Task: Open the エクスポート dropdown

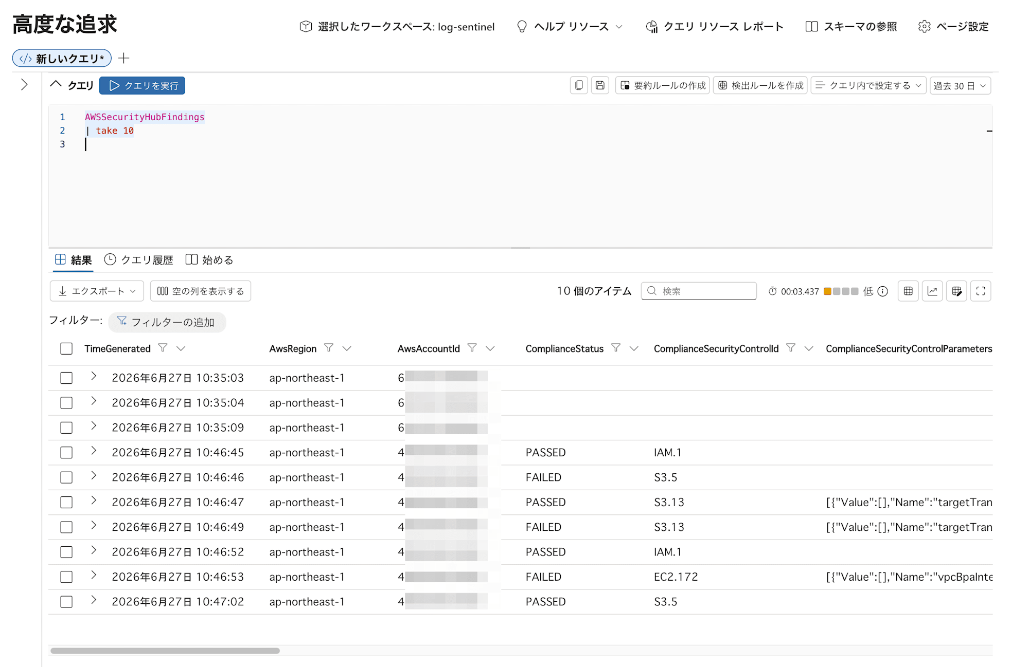Action: (97, 291)
